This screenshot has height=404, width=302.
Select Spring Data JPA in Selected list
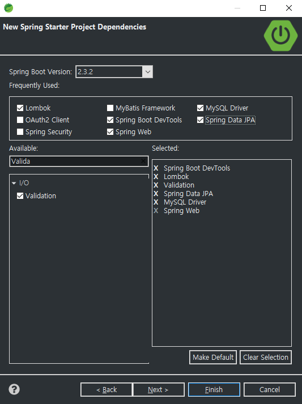188,194
